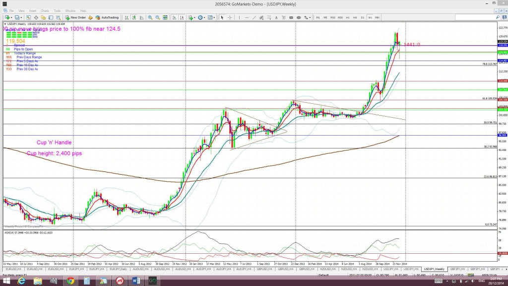Viewport: 508px width, 286px height.
Task: Expand the New Chart dropdown arrow
Action: coord(11,18)
